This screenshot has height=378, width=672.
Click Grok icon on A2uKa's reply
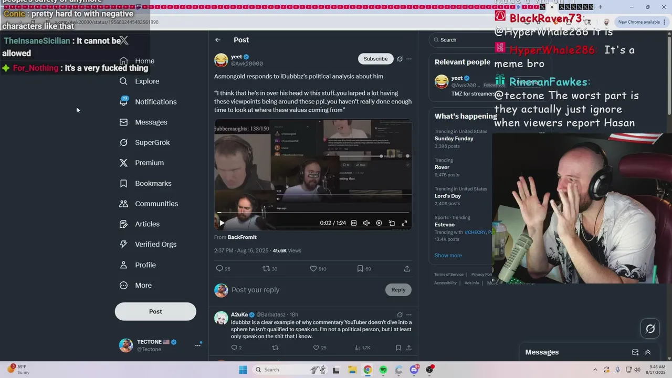(x=400, y=314)
